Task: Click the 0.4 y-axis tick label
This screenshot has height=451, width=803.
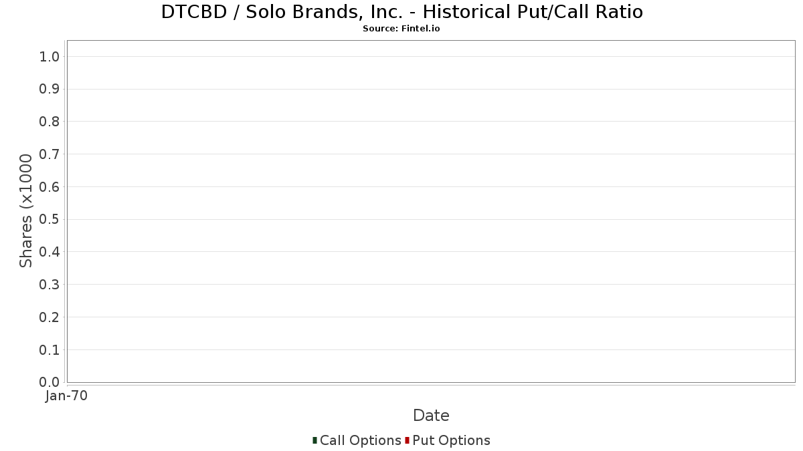Action: pyautogui.click(x=50, y=252)
